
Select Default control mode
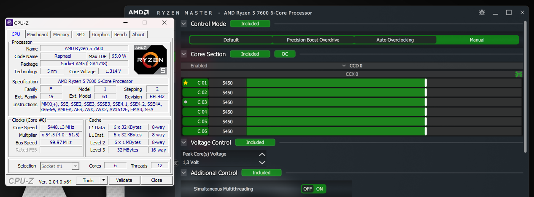pos(231,40)
